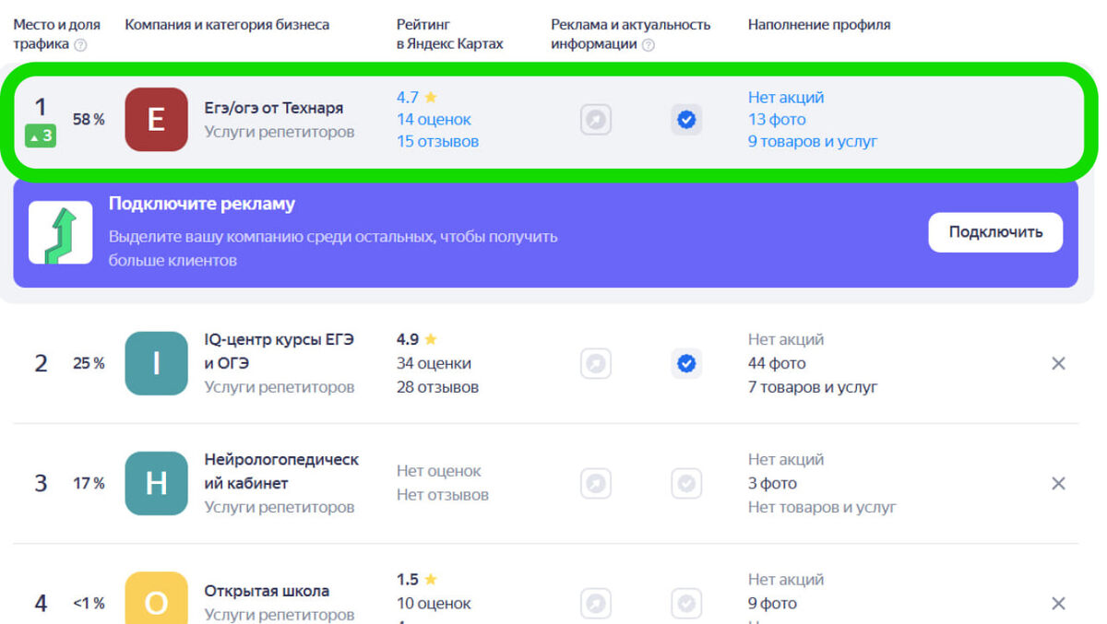Click the advertising icon in Егэ/огэ от Технаря row
This screenshot has width=1107, height=624.
pyautogui.click(x=596, y=120)
